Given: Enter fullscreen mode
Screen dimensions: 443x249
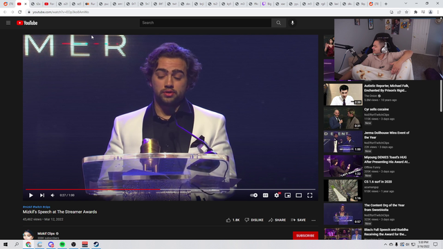Looking at the screenshot, I should point(310,195).
